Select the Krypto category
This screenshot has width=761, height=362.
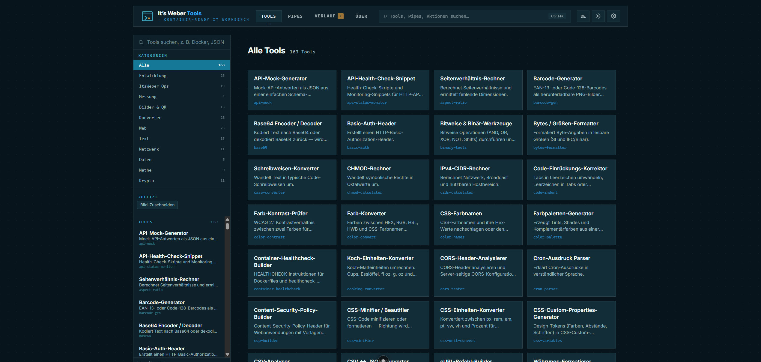tap(182, 181)
